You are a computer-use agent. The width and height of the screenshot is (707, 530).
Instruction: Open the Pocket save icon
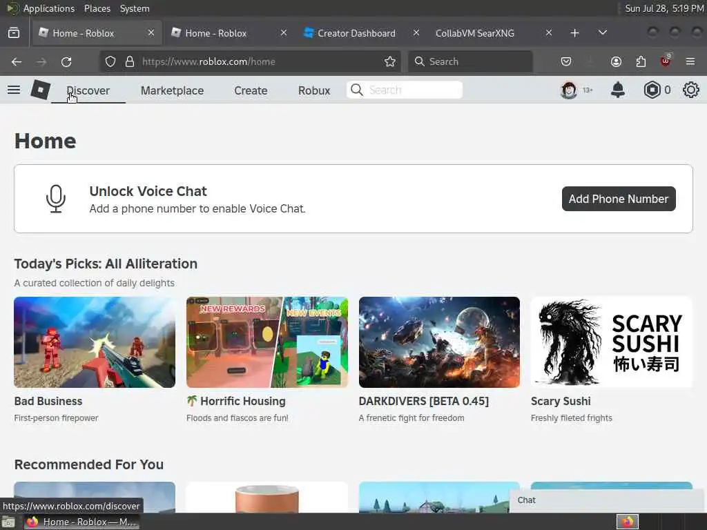pos(566,61)
